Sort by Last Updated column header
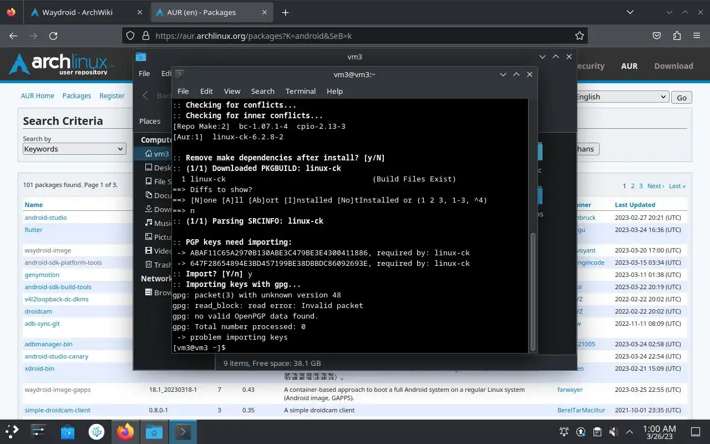Viewport: 710px width, 444px height. [635, 205]
